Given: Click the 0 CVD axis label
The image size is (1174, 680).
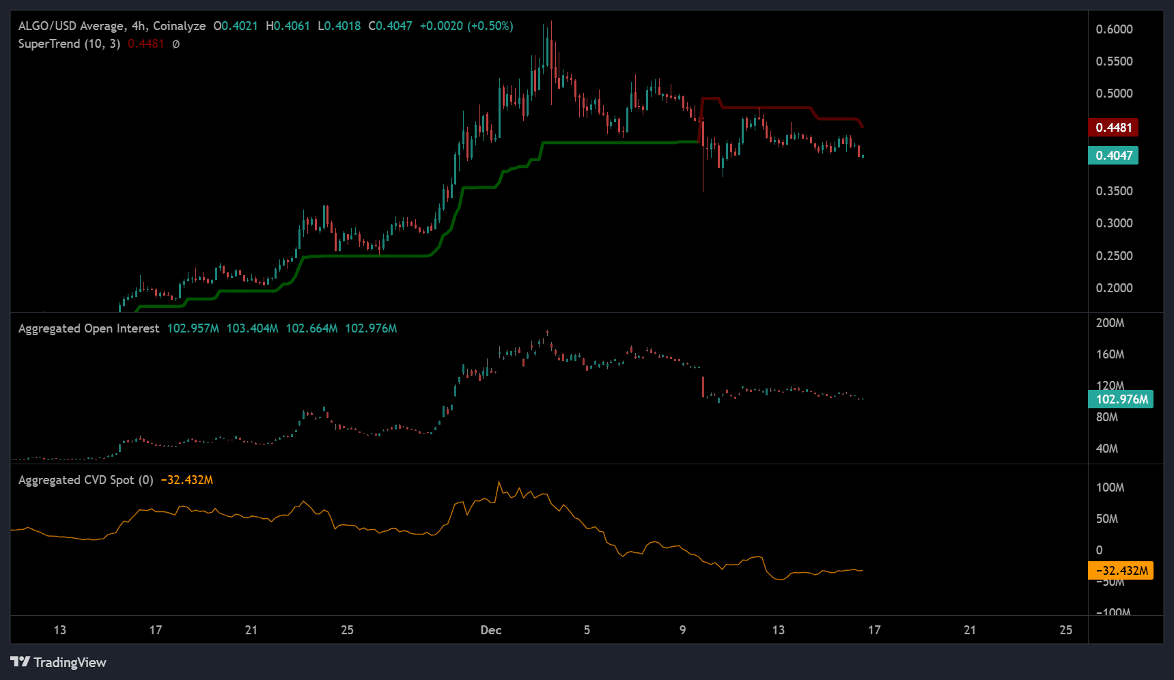Looking at the screenshot, I should pos(1099,550).
